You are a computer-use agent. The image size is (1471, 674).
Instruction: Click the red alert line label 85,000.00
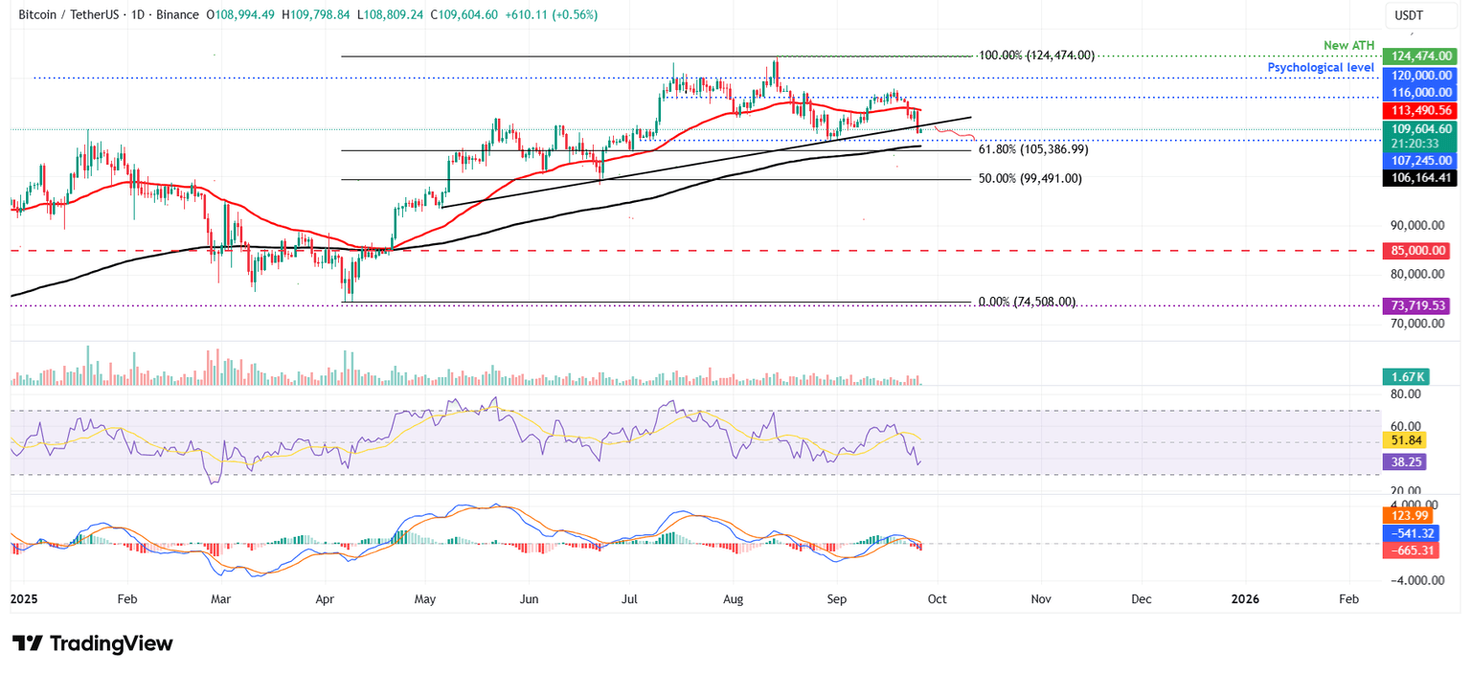tap(1419, 251)
